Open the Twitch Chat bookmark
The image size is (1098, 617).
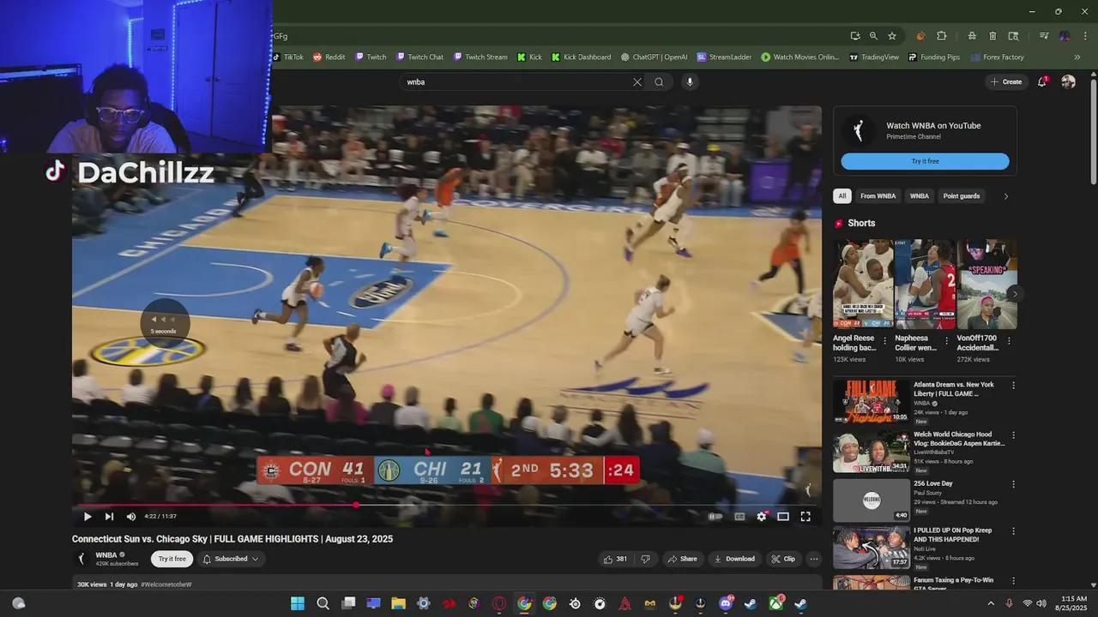419,57
